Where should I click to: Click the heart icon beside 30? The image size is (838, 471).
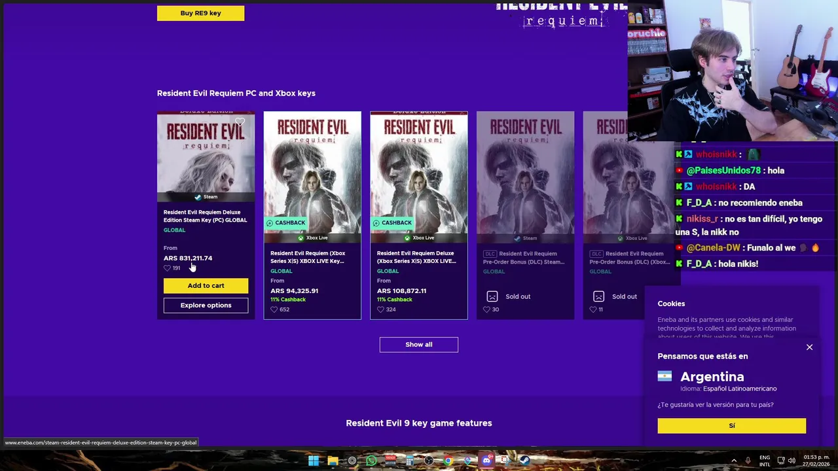click(486, 309)
